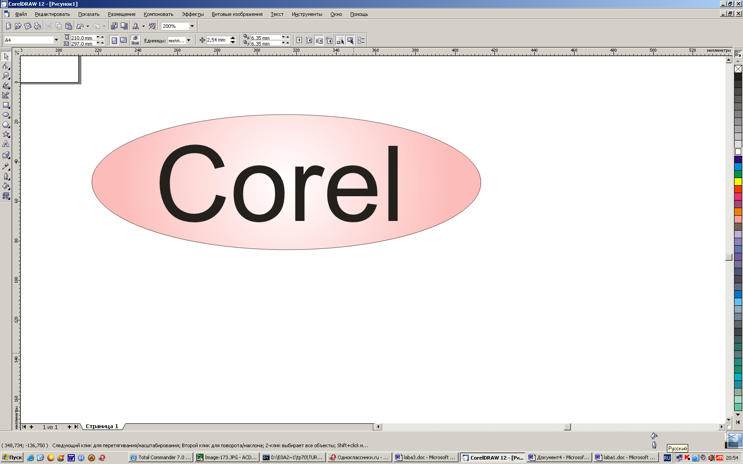Select the Shape edit tool
Screen dimensions: 743x464
(x=6, y=66)
